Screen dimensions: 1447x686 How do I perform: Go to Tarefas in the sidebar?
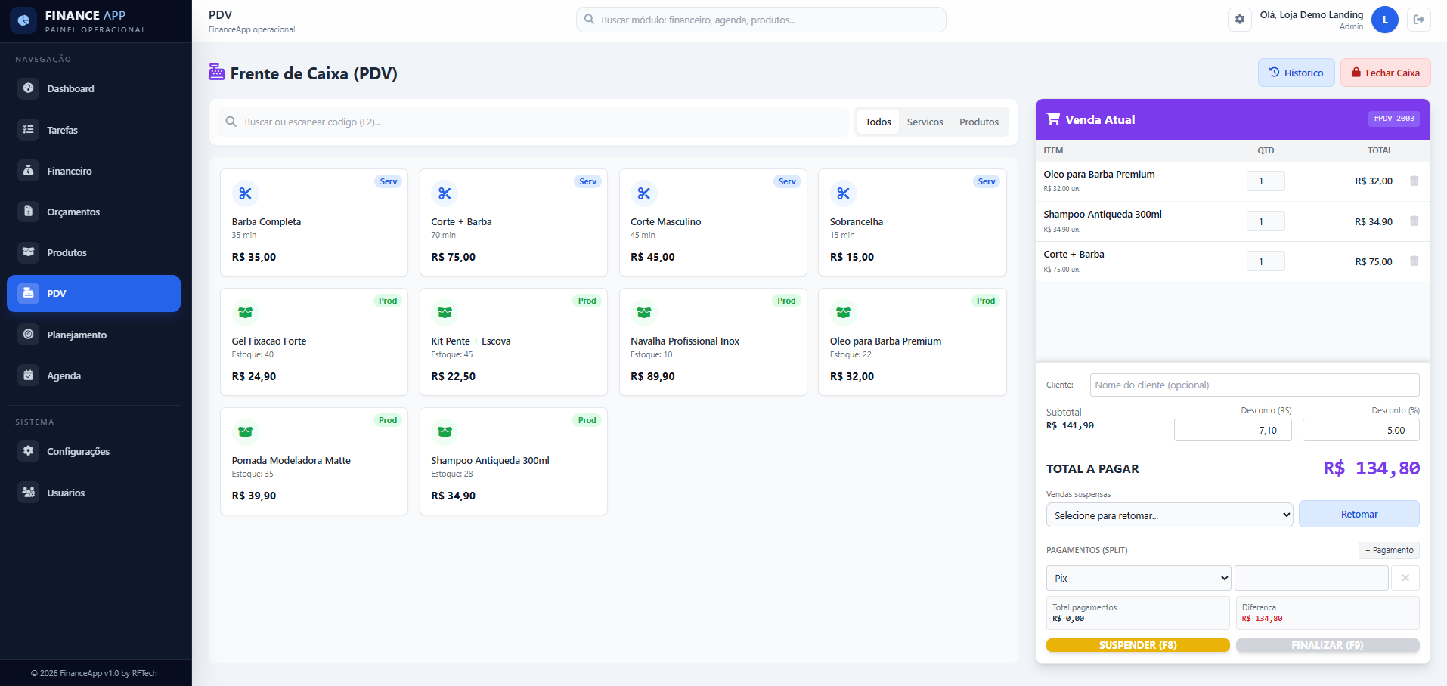tap(94, 130)
